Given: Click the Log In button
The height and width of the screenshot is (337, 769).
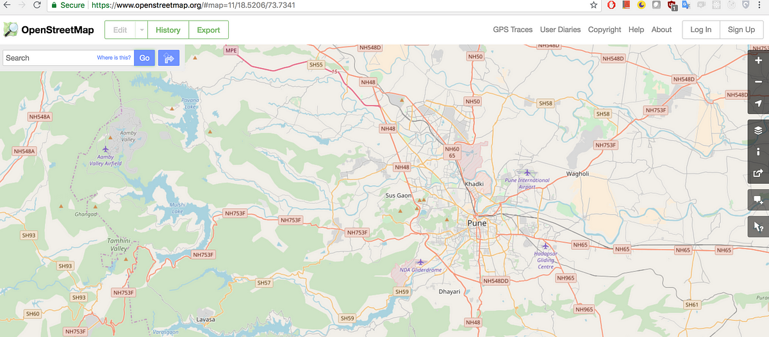Looking at the screenshot, I should [700, 29].
